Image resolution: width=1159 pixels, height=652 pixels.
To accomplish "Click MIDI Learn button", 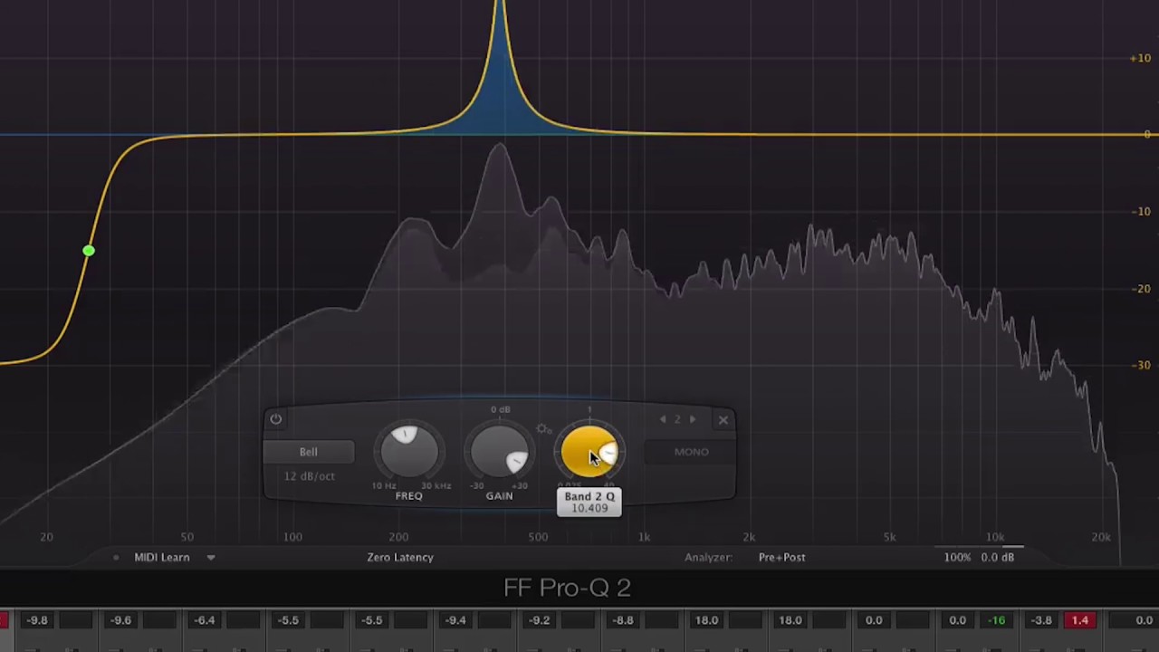I will point(162,557).
